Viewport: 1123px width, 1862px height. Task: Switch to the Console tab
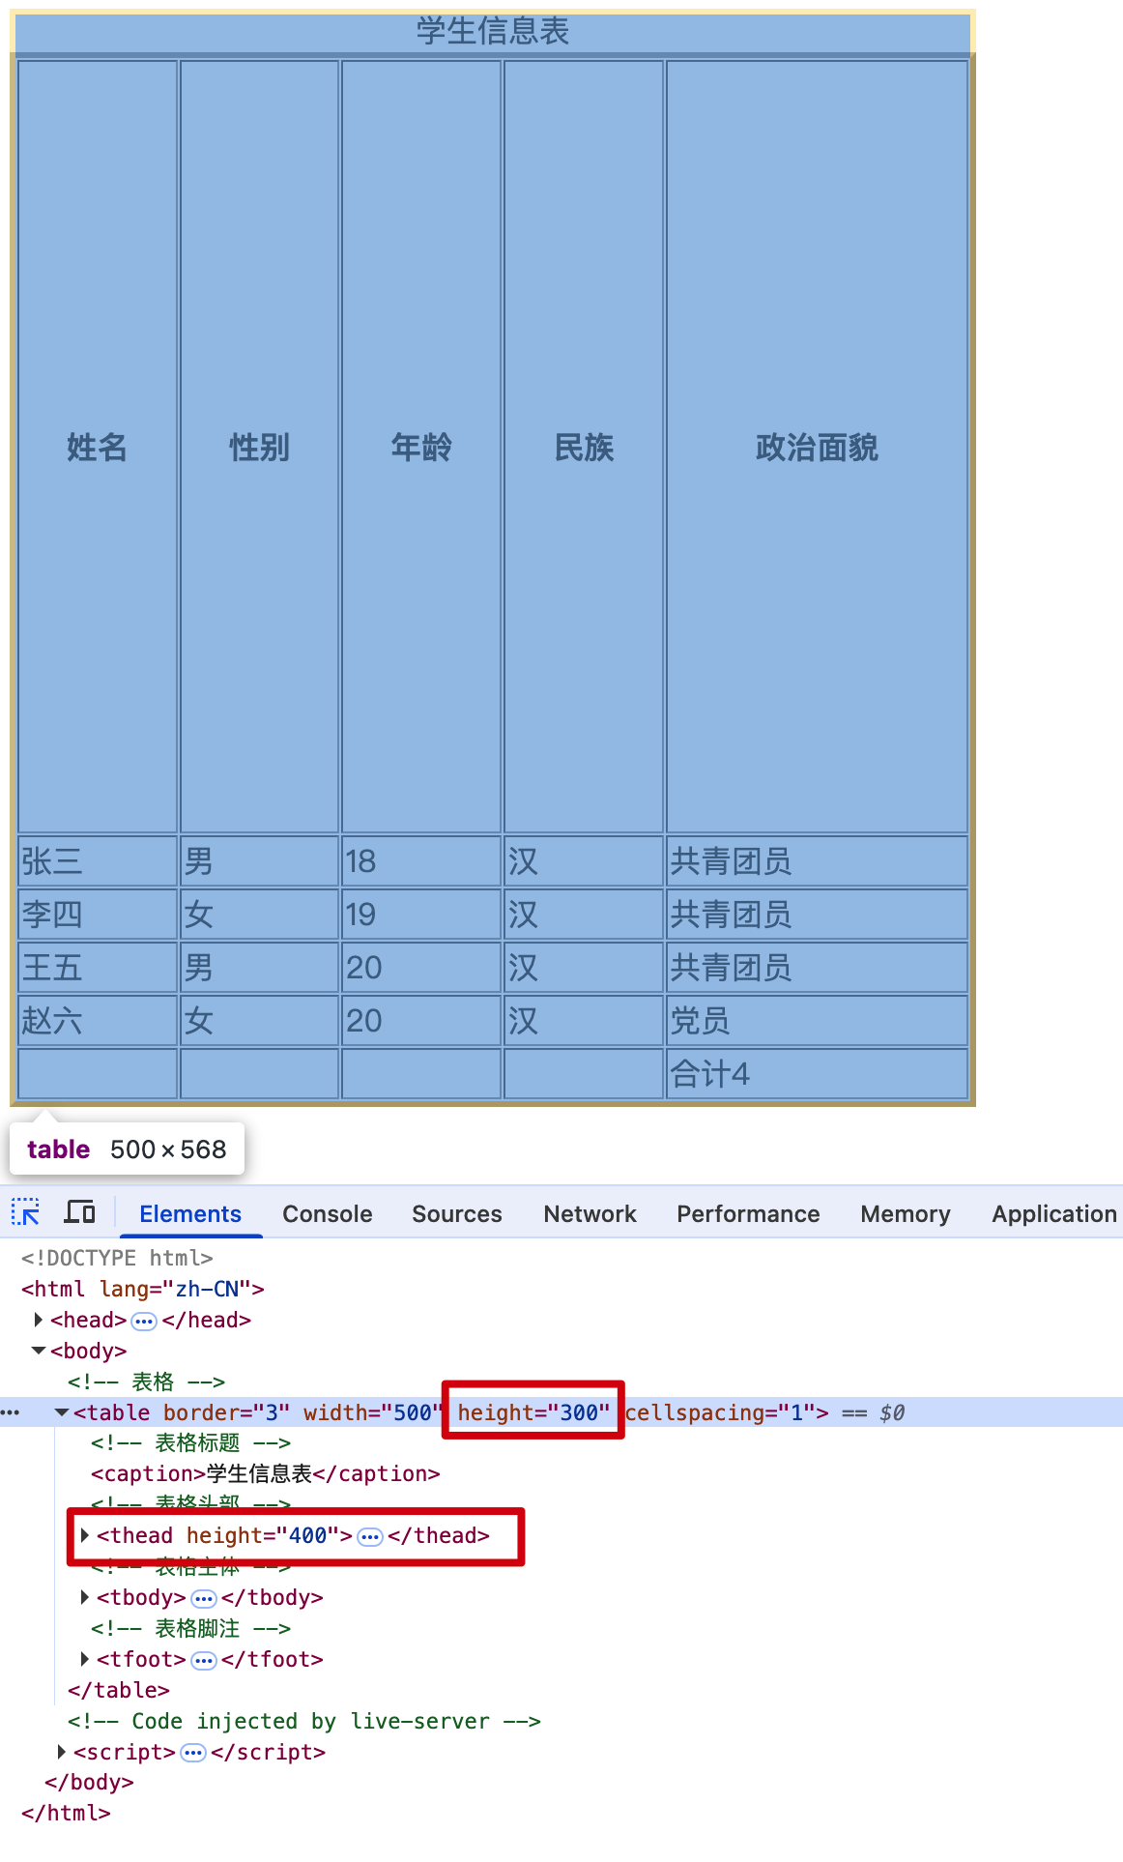tap(327, 1214)
